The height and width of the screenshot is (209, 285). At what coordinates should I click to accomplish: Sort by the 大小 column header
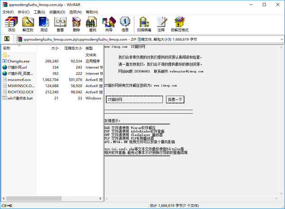tap(48, 48)
